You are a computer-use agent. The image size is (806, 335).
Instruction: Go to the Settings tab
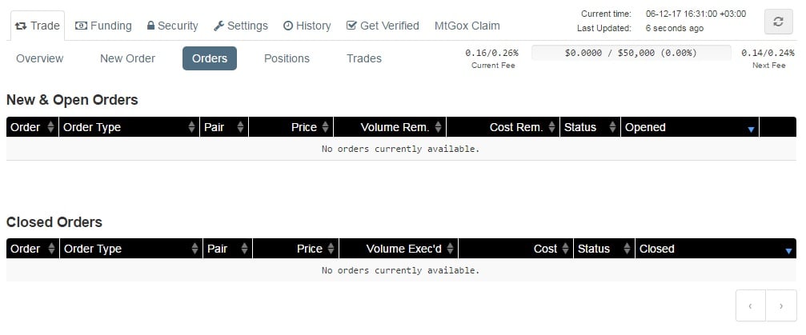[241, 26]
